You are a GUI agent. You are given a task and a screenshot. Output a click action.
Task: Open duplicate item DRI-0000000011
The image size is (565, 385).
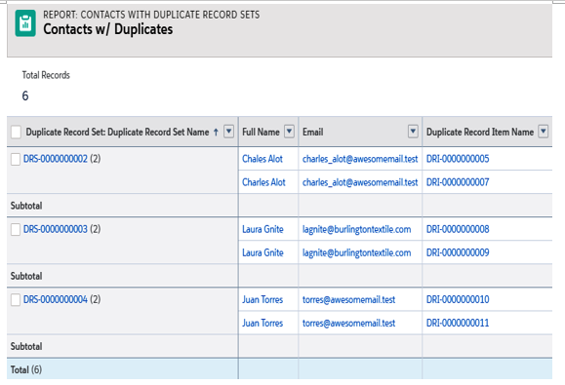[458, 324]
